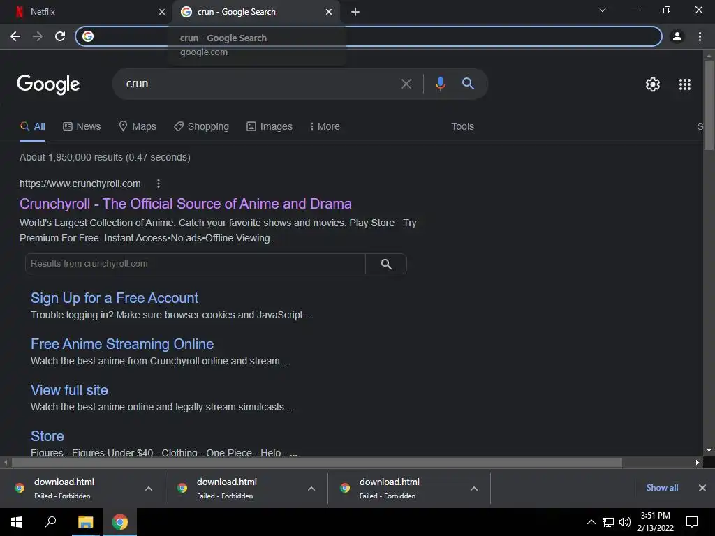Click the scroll right arrow
The image size is (715, 536).
point(698,463)
